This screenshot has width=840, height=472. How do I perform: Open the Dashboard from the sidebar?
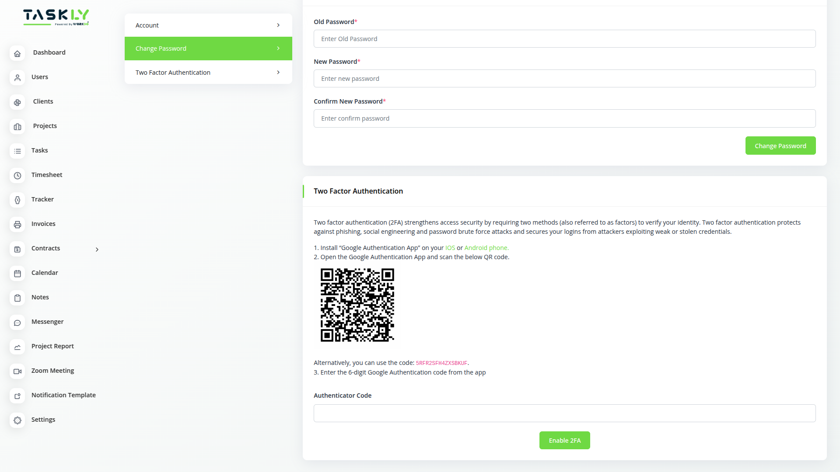pyautogui.click(x=17, y=53)
